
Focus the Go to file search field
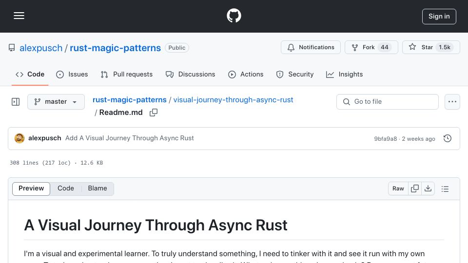tap(388, 102)
